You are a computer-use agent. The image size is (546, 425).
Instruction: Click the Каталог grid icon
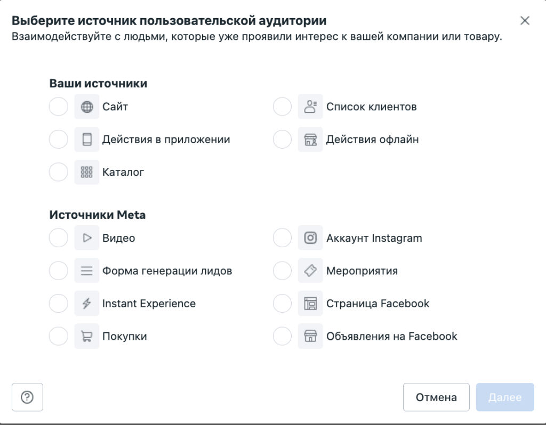tap(87, 172)
